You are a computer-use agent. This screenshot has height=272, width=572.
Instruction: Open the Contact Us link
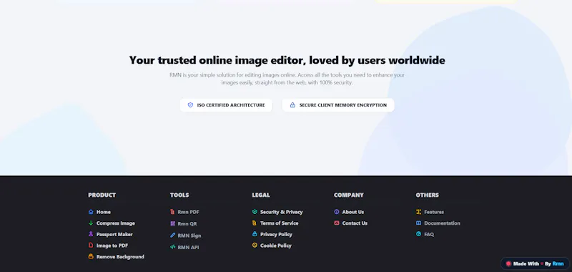(x=355, y=223)
